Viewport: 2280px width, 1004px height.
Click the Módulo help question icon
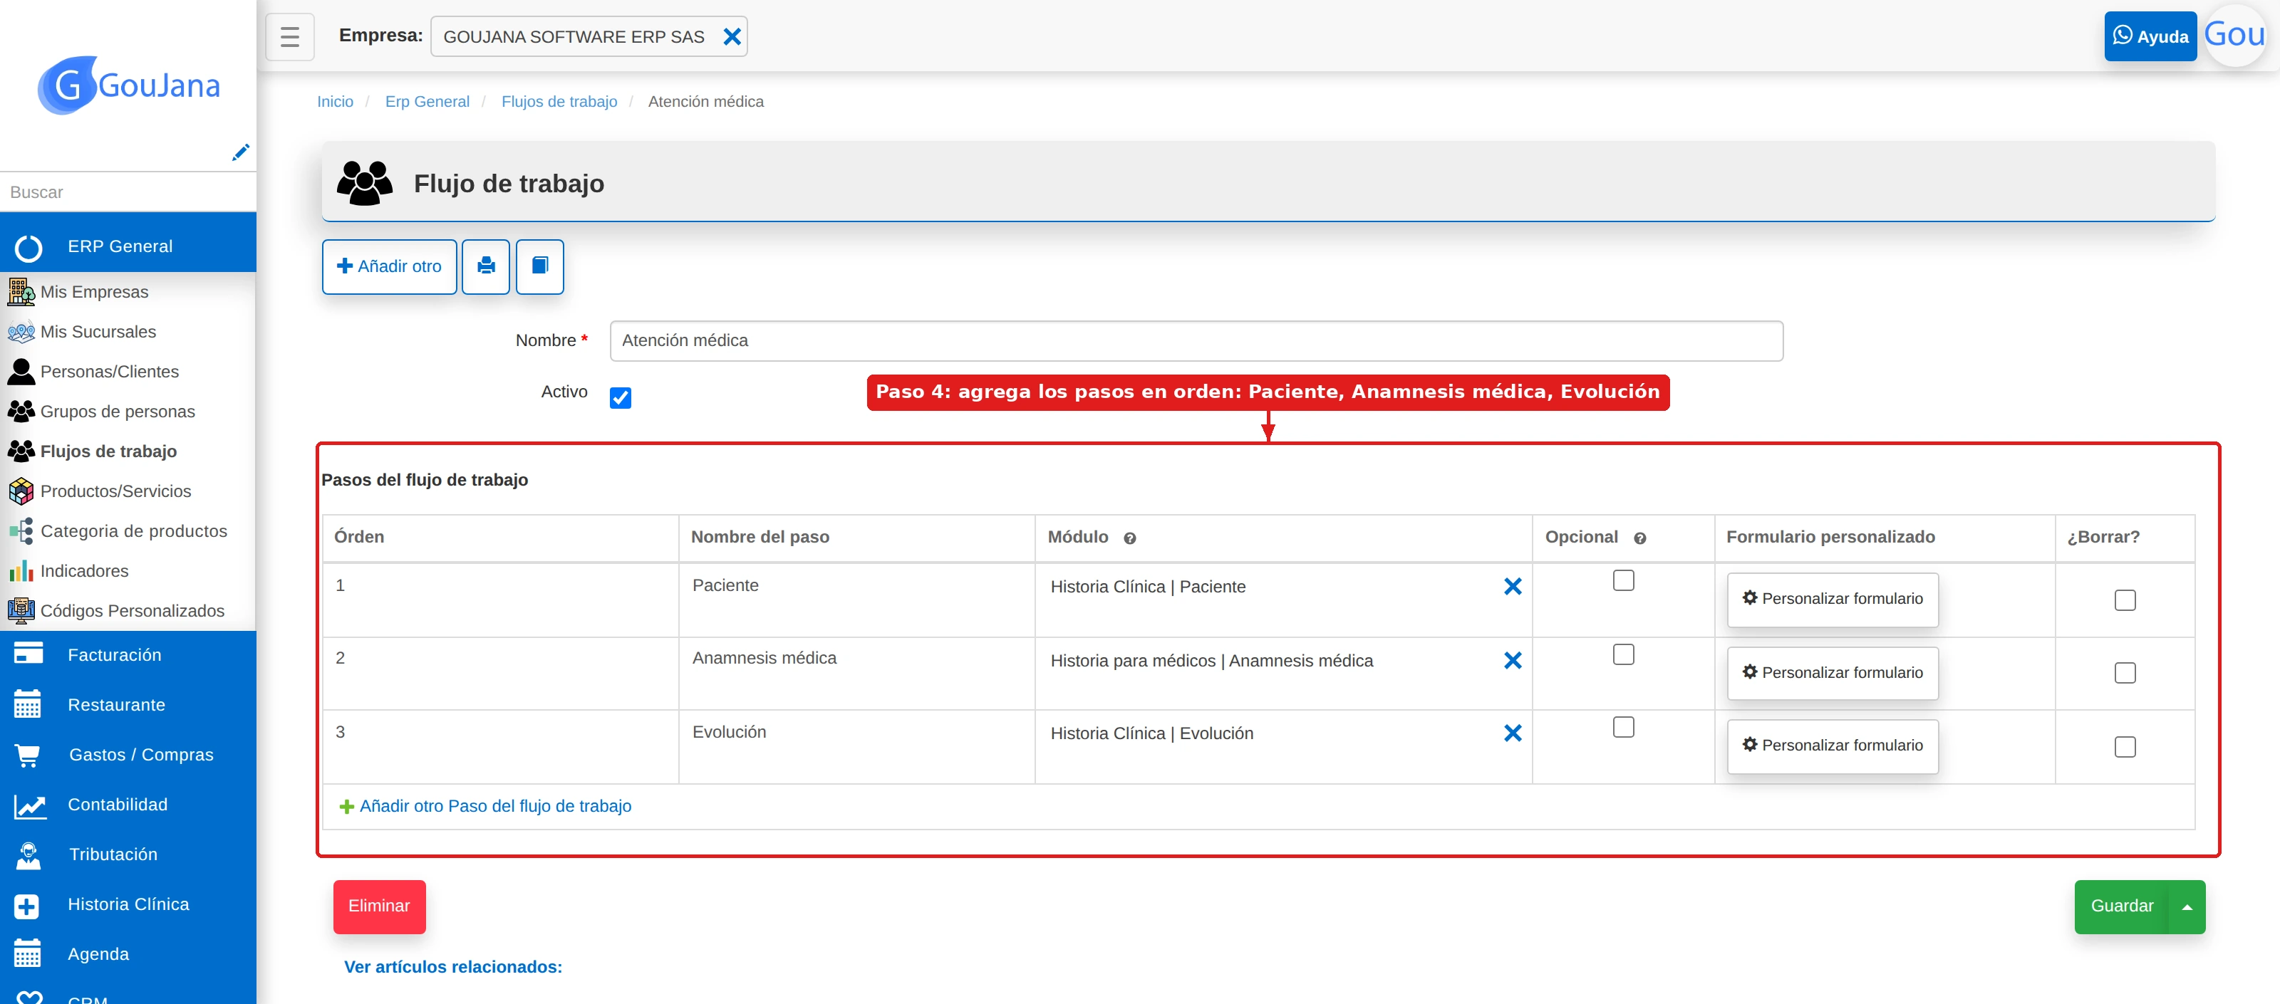point(1129,538)
